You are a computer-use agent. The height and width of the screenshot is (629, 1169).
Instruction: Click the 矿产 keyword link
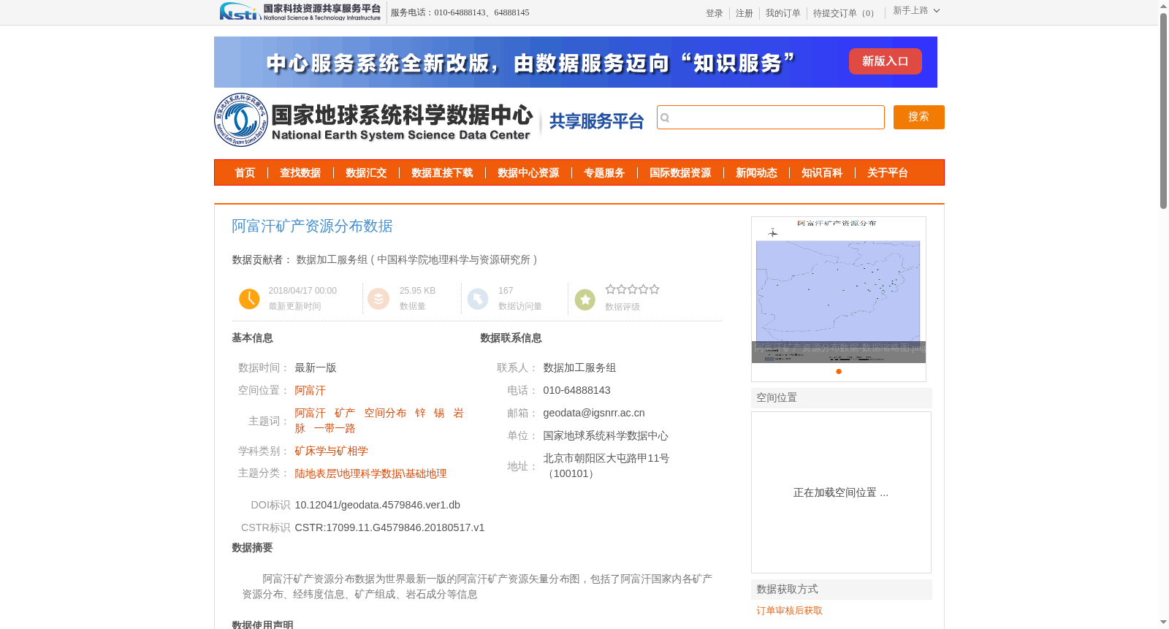[345, 413]
